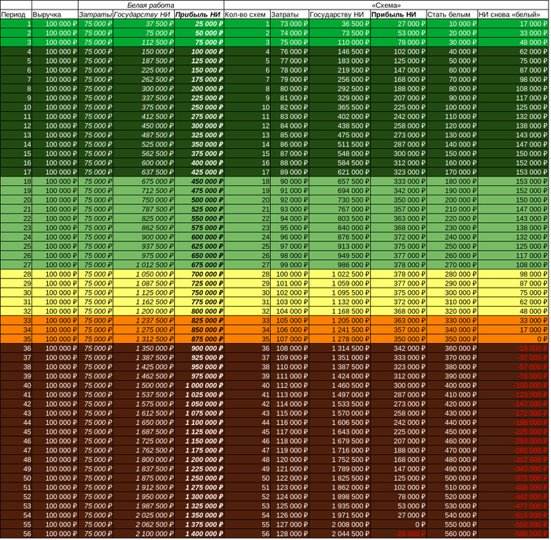
Task: Click the 0 ₽ cell in orange row 35
Action: coord(512,338)
